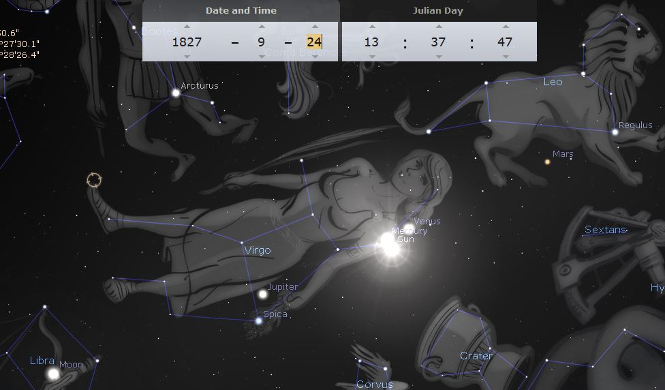665x390 pixels.
Task: Click the Corvus constellation label
Action: coord(375,385)
